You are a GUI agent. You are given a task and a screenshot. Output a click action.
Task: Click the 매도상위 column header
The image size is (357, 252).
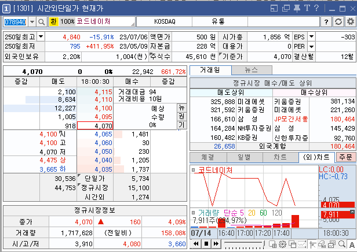point(231,92)
